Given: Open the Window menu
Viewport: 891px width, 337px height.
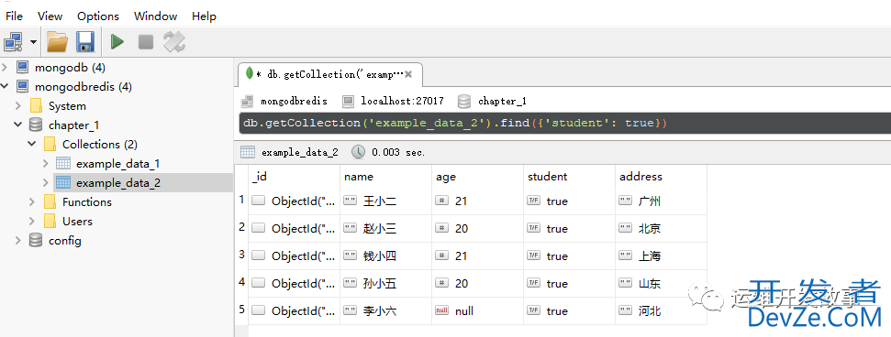Looking at the screenshot, I should tap(156, 16).
